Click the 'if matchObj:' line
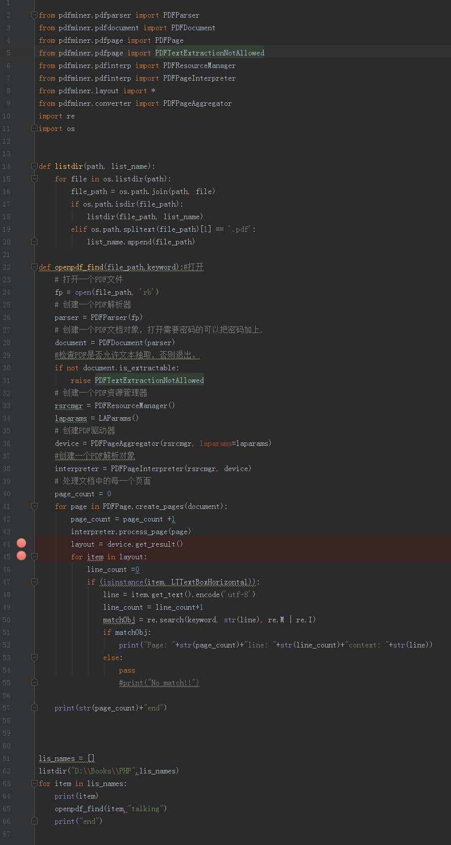 [127, 632]
